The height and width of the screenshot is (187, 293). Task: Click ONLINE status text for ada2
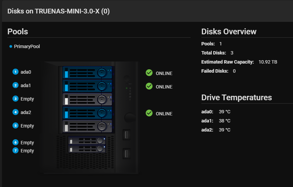click(x=164, y=114)
